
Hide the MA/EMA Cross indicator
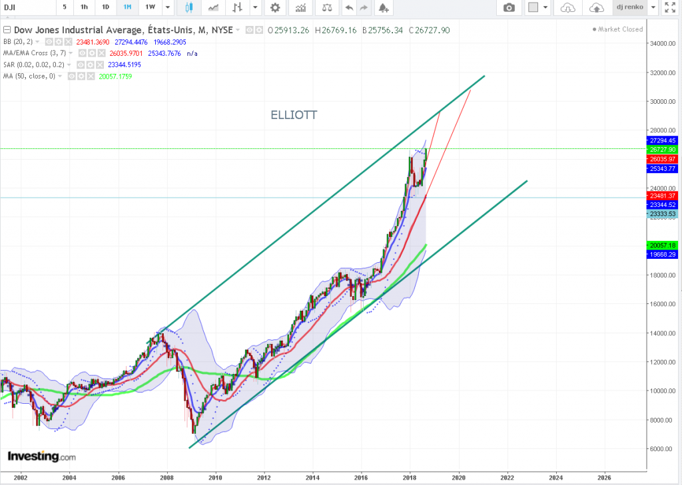pos(82,53)
